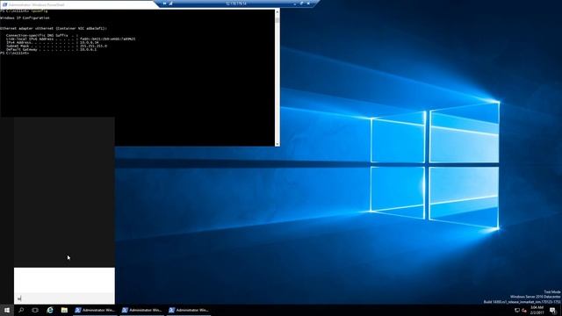Image resolution: width=562 pixels, height=316 pixels.
Task: Click the last PS prompt line in PowerShell
Action: pos(15,53)
